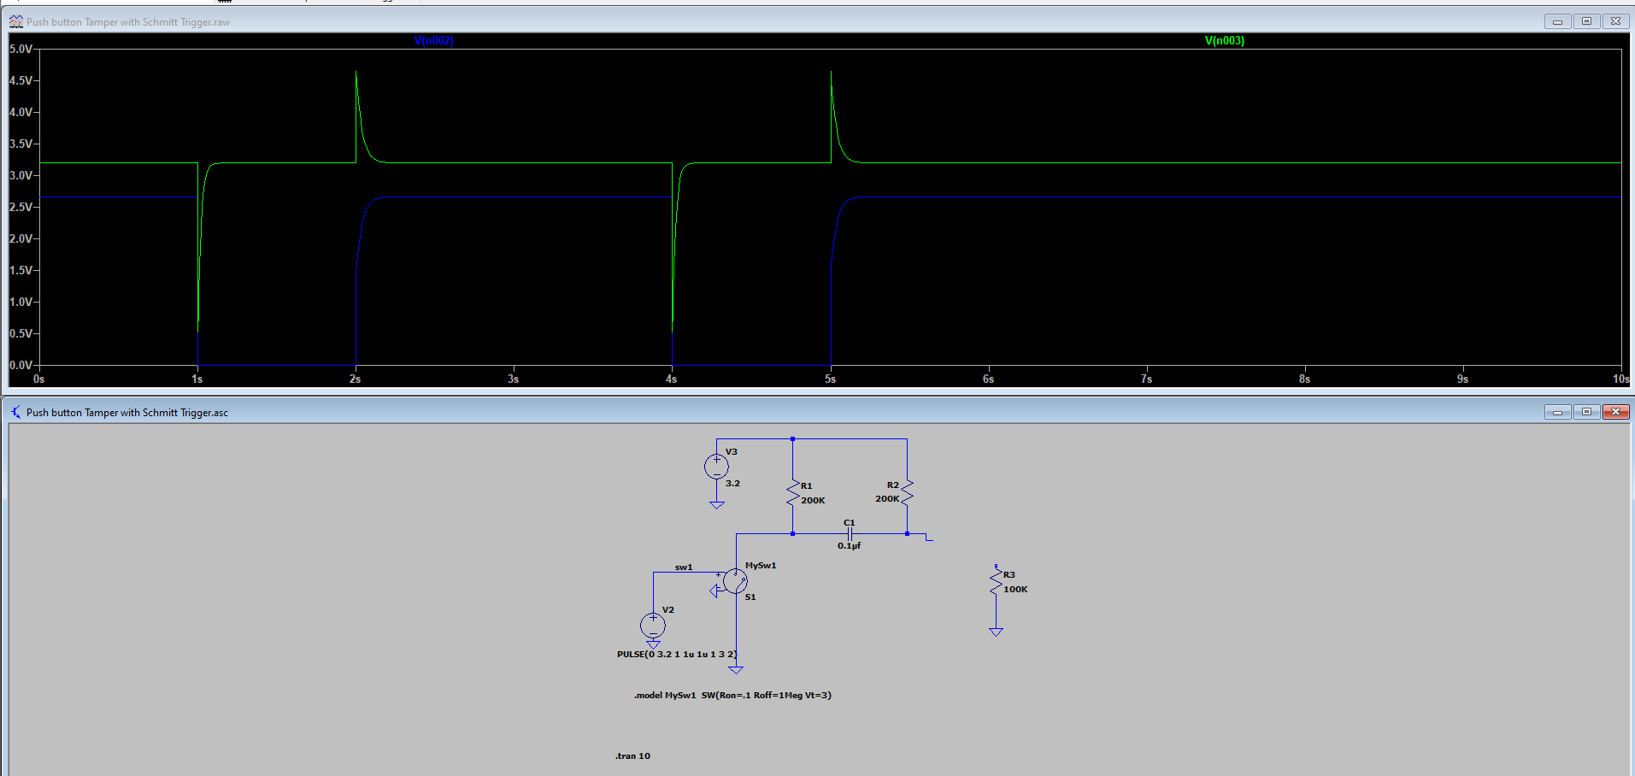Click the waveform window title bar icon
This screenshot has height=776, width=1635.
[15, 21]
